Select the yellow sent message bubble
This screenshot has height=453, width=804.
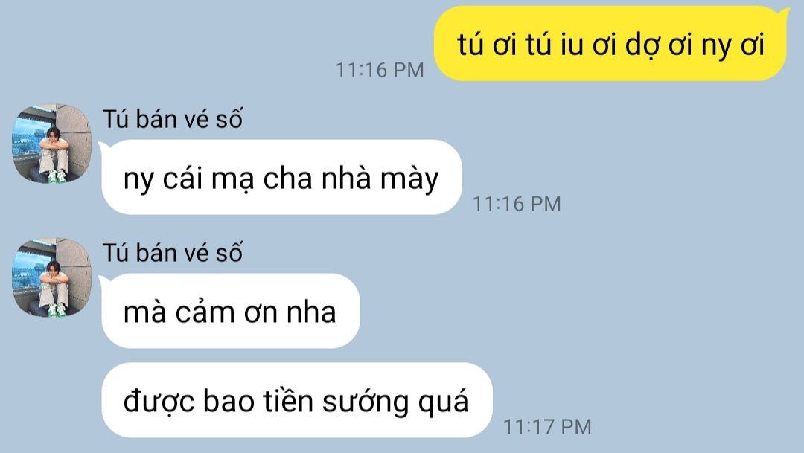tap(610, 44)
